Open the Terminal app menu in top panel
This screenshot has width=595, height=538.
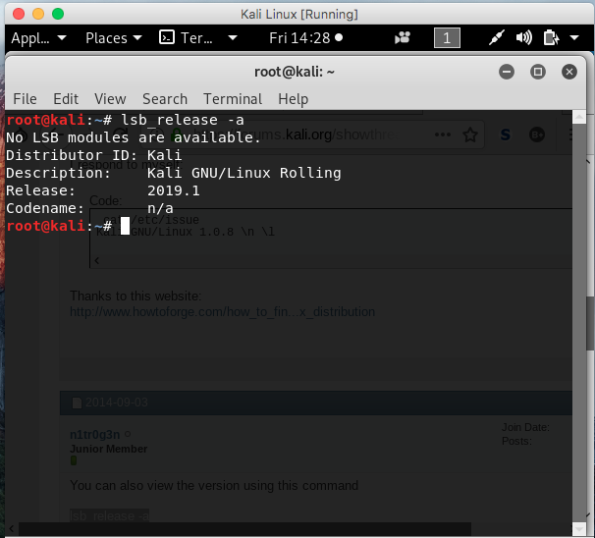pyautogui.click(x=198, y=38)
